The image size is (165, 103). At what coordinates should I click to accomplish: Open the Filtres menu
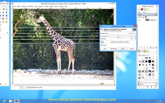(x=56, y=6)
